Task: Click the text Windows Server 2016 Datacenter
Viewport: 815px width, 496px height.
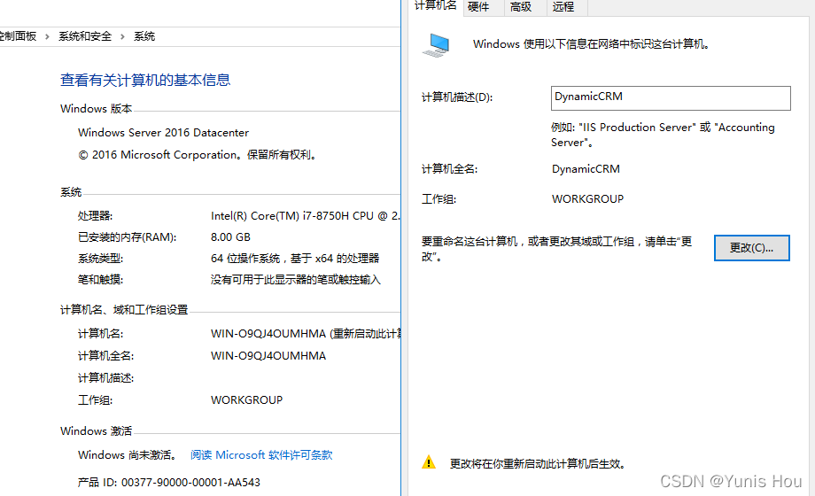Action: click(x=163, y=133)
